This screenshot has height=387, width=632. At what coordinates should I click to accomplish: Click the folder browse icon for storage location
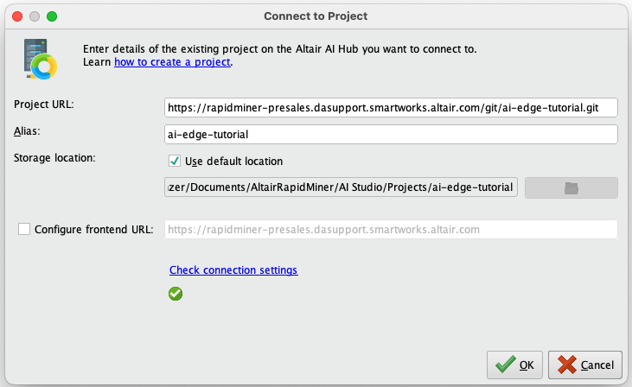pos(571,188)
